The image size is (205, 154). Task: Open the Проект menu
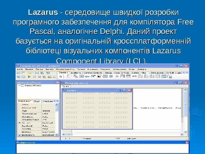pos(81,69)
